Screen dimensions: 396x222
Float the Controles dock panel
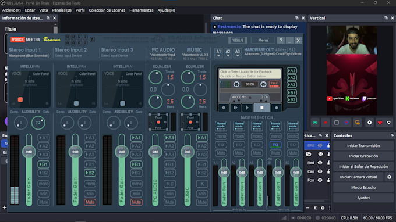pos(392,135)
